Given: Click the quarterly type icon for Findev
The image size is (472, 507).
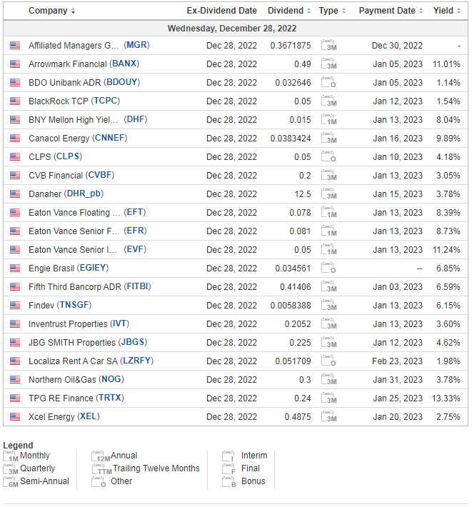Looking at the screenshot, I should tap(328, 306).
